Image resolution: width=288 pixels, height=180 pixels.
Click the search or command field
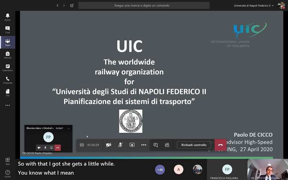[144, 5]
